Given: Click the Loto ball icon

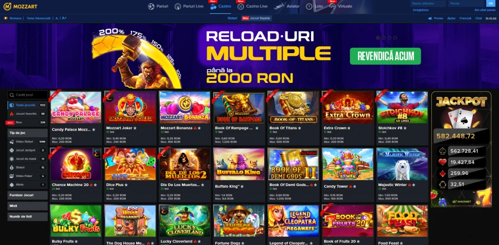Looking at the screenshot, I should (309, 6).
